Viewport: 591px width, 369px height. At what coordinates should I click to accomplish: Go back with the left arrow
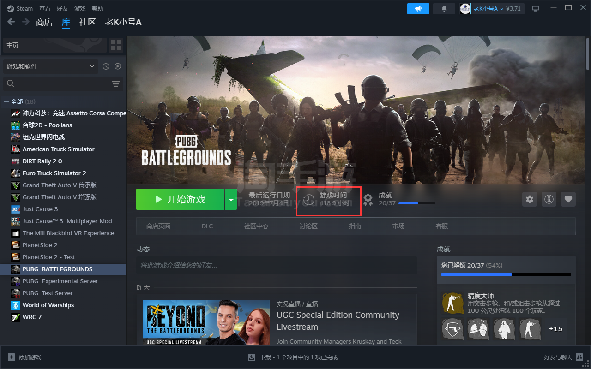pos(11,22)
